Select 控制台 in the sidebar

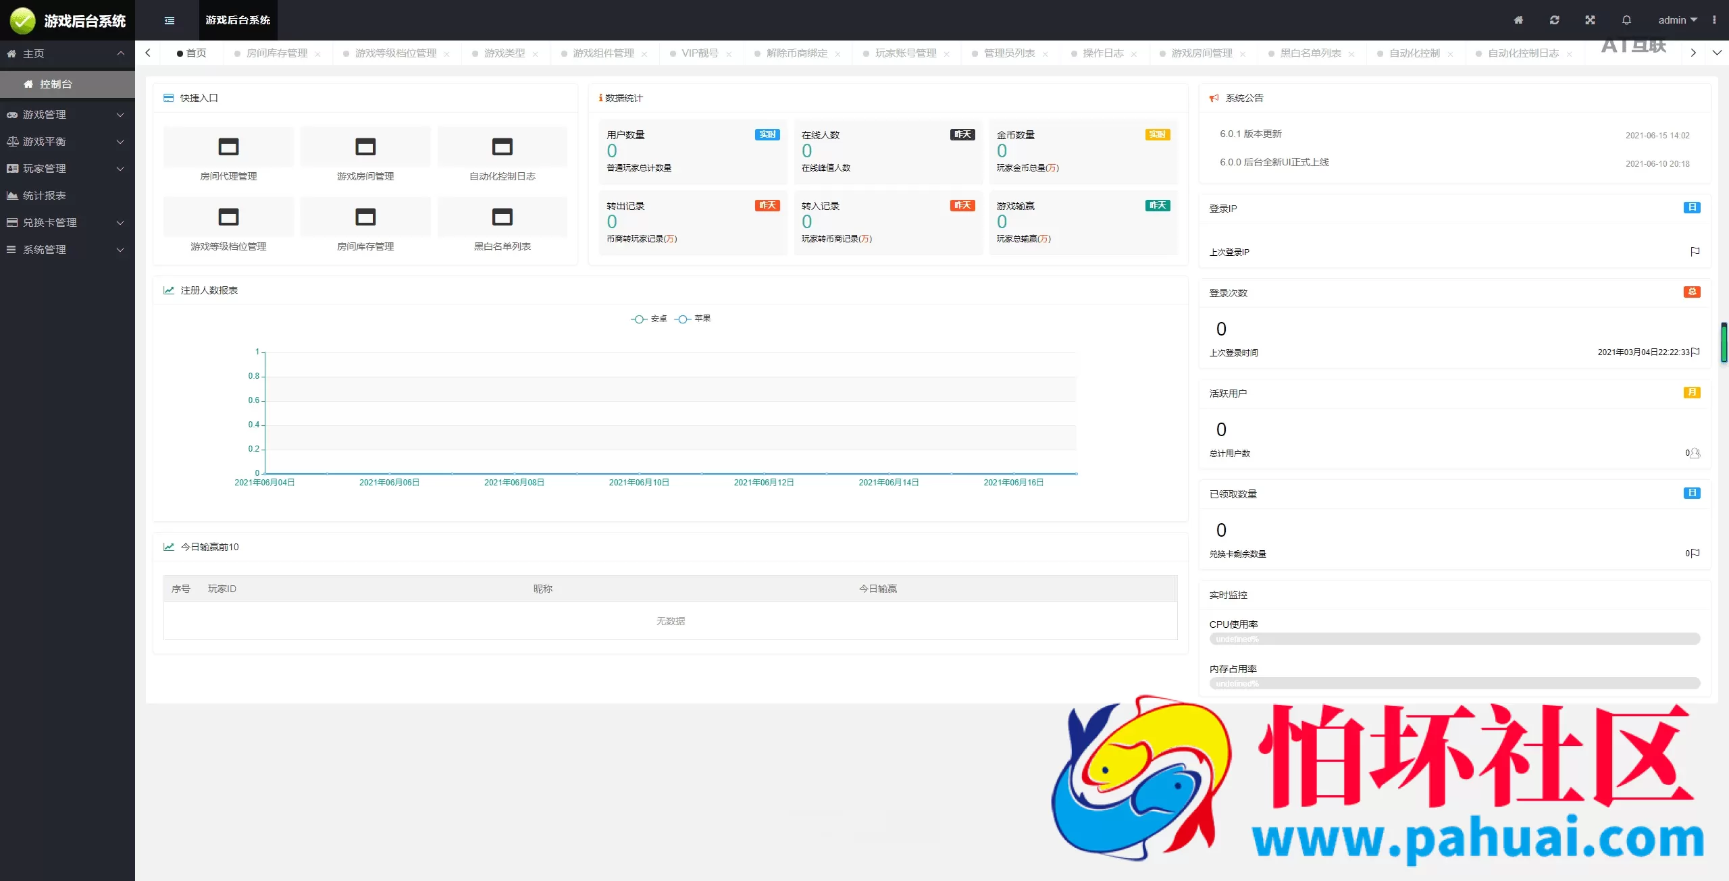click(x=68, y=84)
